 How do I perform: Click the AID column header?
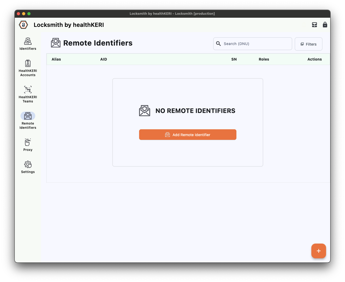pos(104,59)
